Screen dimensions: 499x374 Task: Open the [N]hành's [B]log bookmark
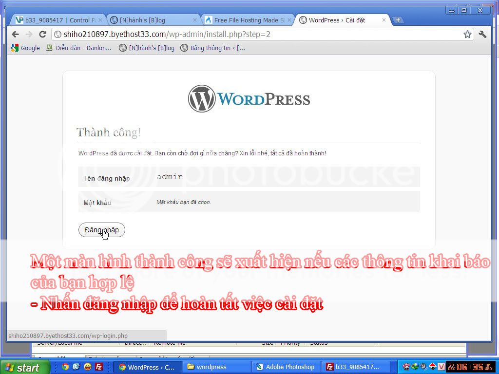pos(147,48)
